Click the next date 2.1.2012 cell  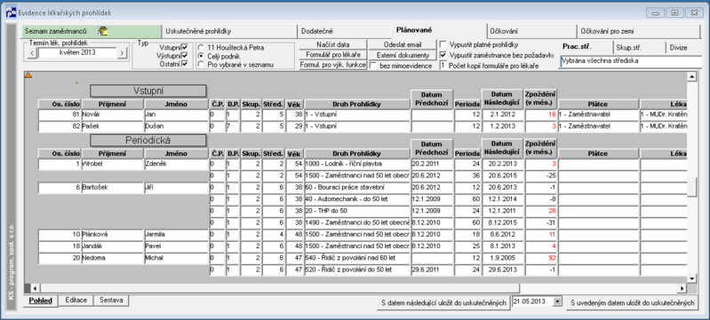[x=503, y=114]
